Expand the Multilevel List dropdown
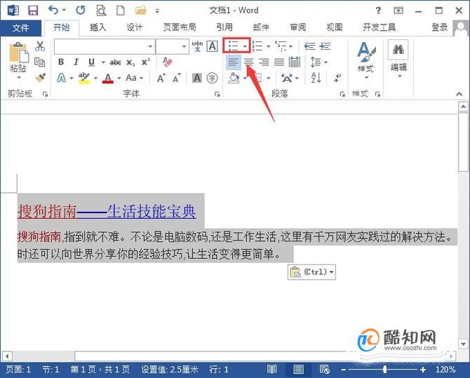The width and height of the screenshot is (470, 378). click(290, 46)
